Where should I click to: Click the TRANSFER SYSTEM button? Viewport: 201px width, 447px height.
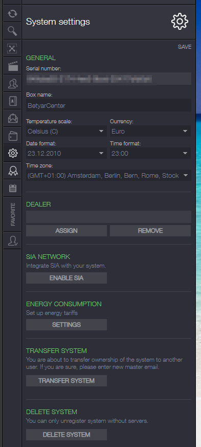tap(66, 381)
